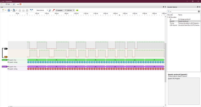
Task: Click the open file folder icon
Action: coord(9,10)
